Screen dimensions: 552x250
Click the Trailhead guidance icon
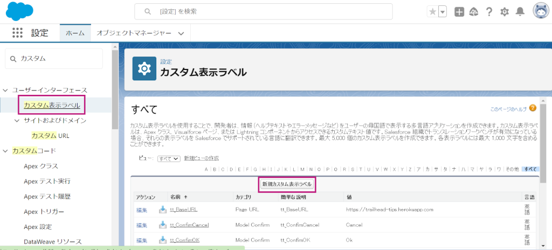click(x=474, y=12)
